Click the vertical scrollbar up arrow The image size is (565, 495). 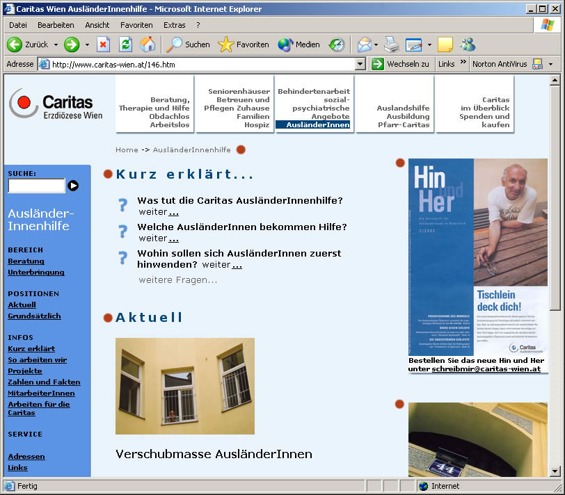click(555, 80)
